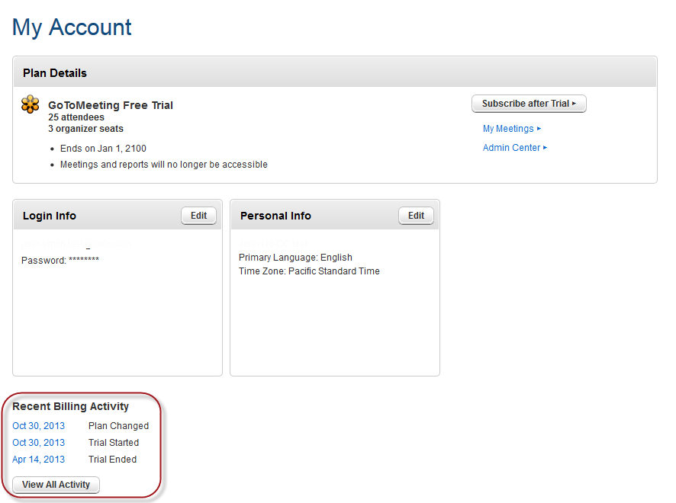Open the My Meetings link
Image resolution: width=676 pixels, height=503 pixels.
pos(512,129)
